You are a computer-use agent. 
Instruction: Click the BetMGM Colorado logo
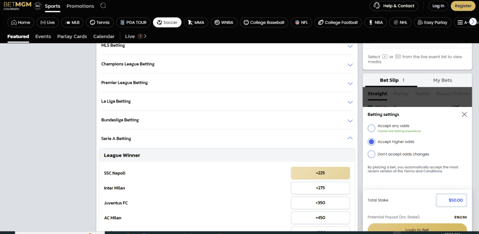pyautogui.click(x=18, y=6)
